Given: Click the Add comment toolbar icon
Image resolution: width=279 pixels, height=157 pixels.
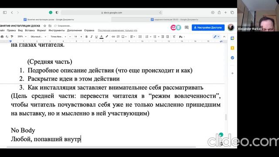Looking at the screenshot, I should pos(118,37).
